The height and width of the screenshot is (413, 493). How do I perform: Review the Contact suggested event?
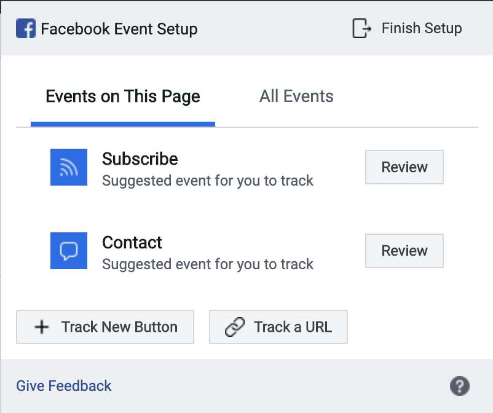(404, 251)
